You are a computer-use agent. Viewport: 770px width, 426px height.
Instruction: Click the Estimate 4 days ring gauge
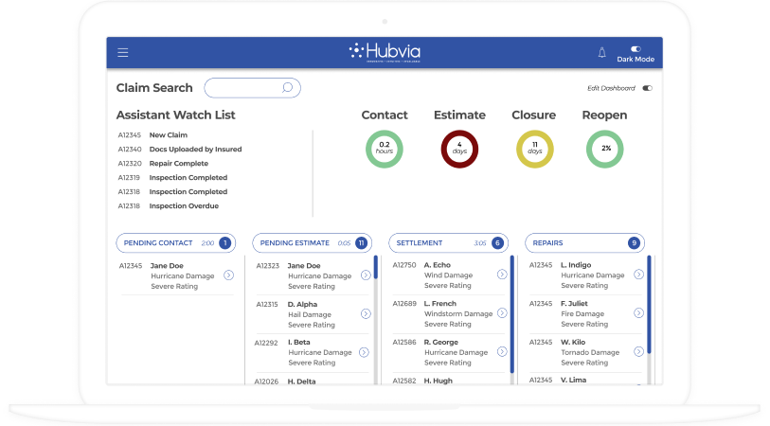click(x=459, y=149)
